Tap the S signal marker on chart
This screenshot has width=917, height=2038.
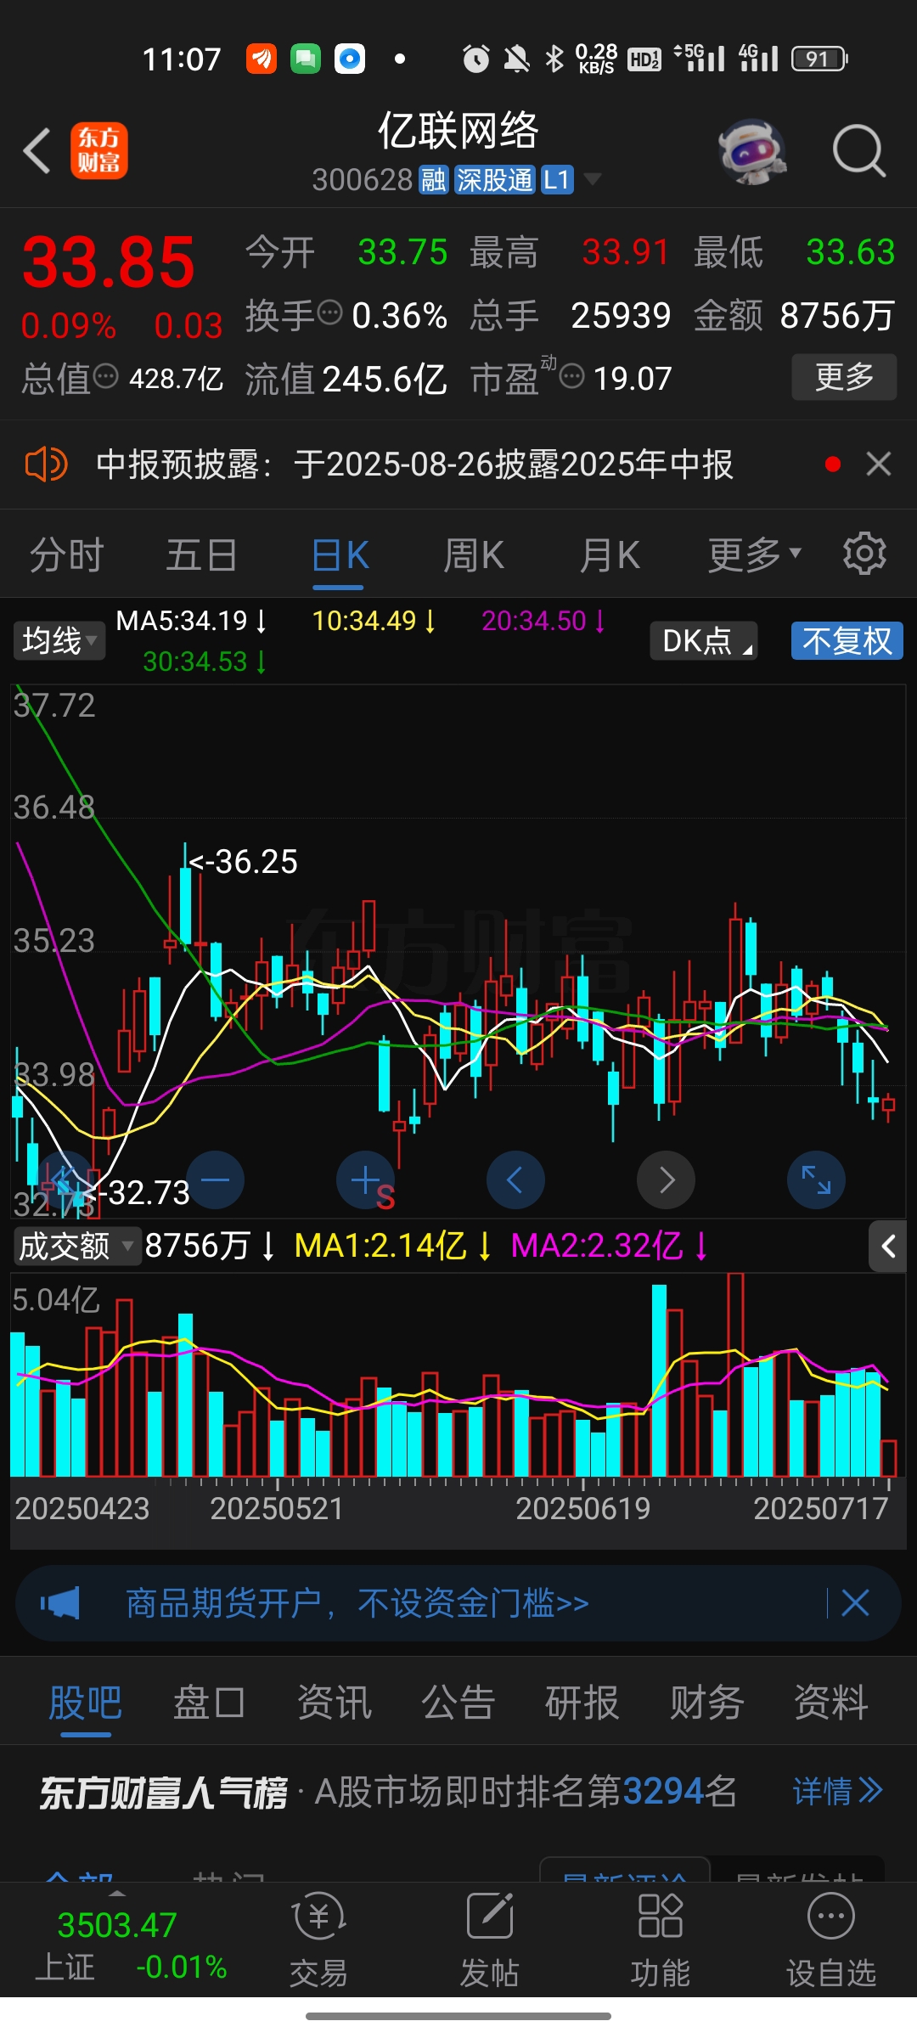(385, 1197)
